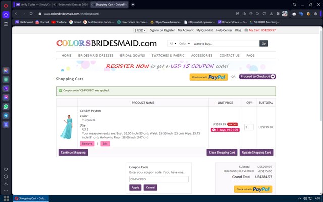
Task: Open Facebook Messenger in the sidebar
Action: click(x=6, y=97)
